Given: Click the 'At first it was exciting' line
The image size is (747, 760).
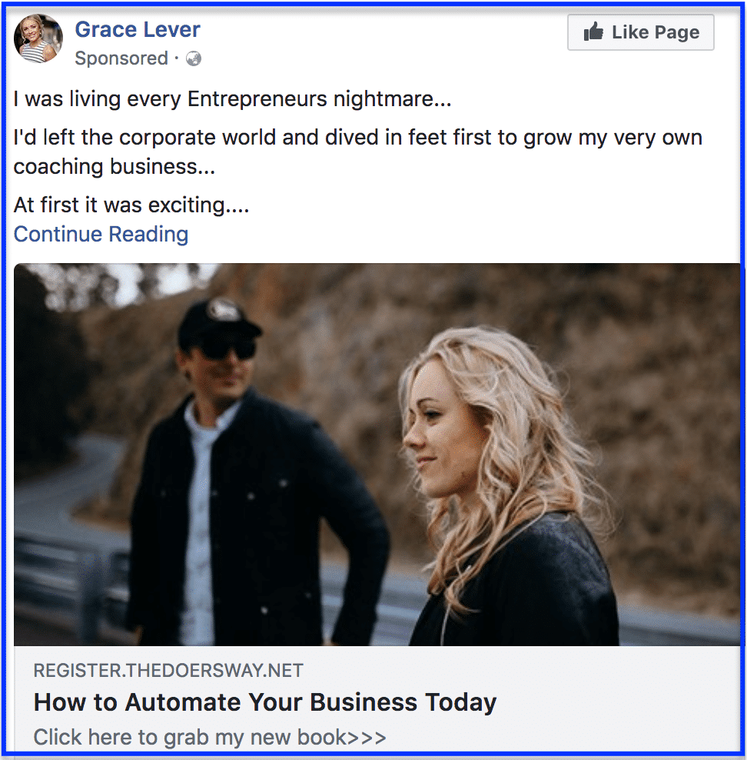Looking at the screenshot, I should (x=131, y=205).
